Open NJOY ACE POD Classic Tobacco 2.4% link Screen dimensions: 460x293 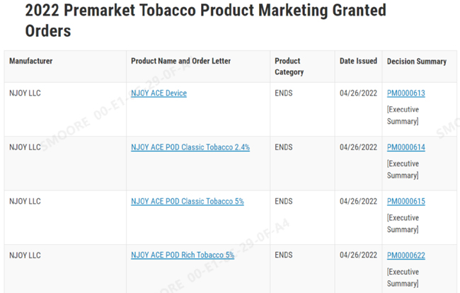click(190, 147)
